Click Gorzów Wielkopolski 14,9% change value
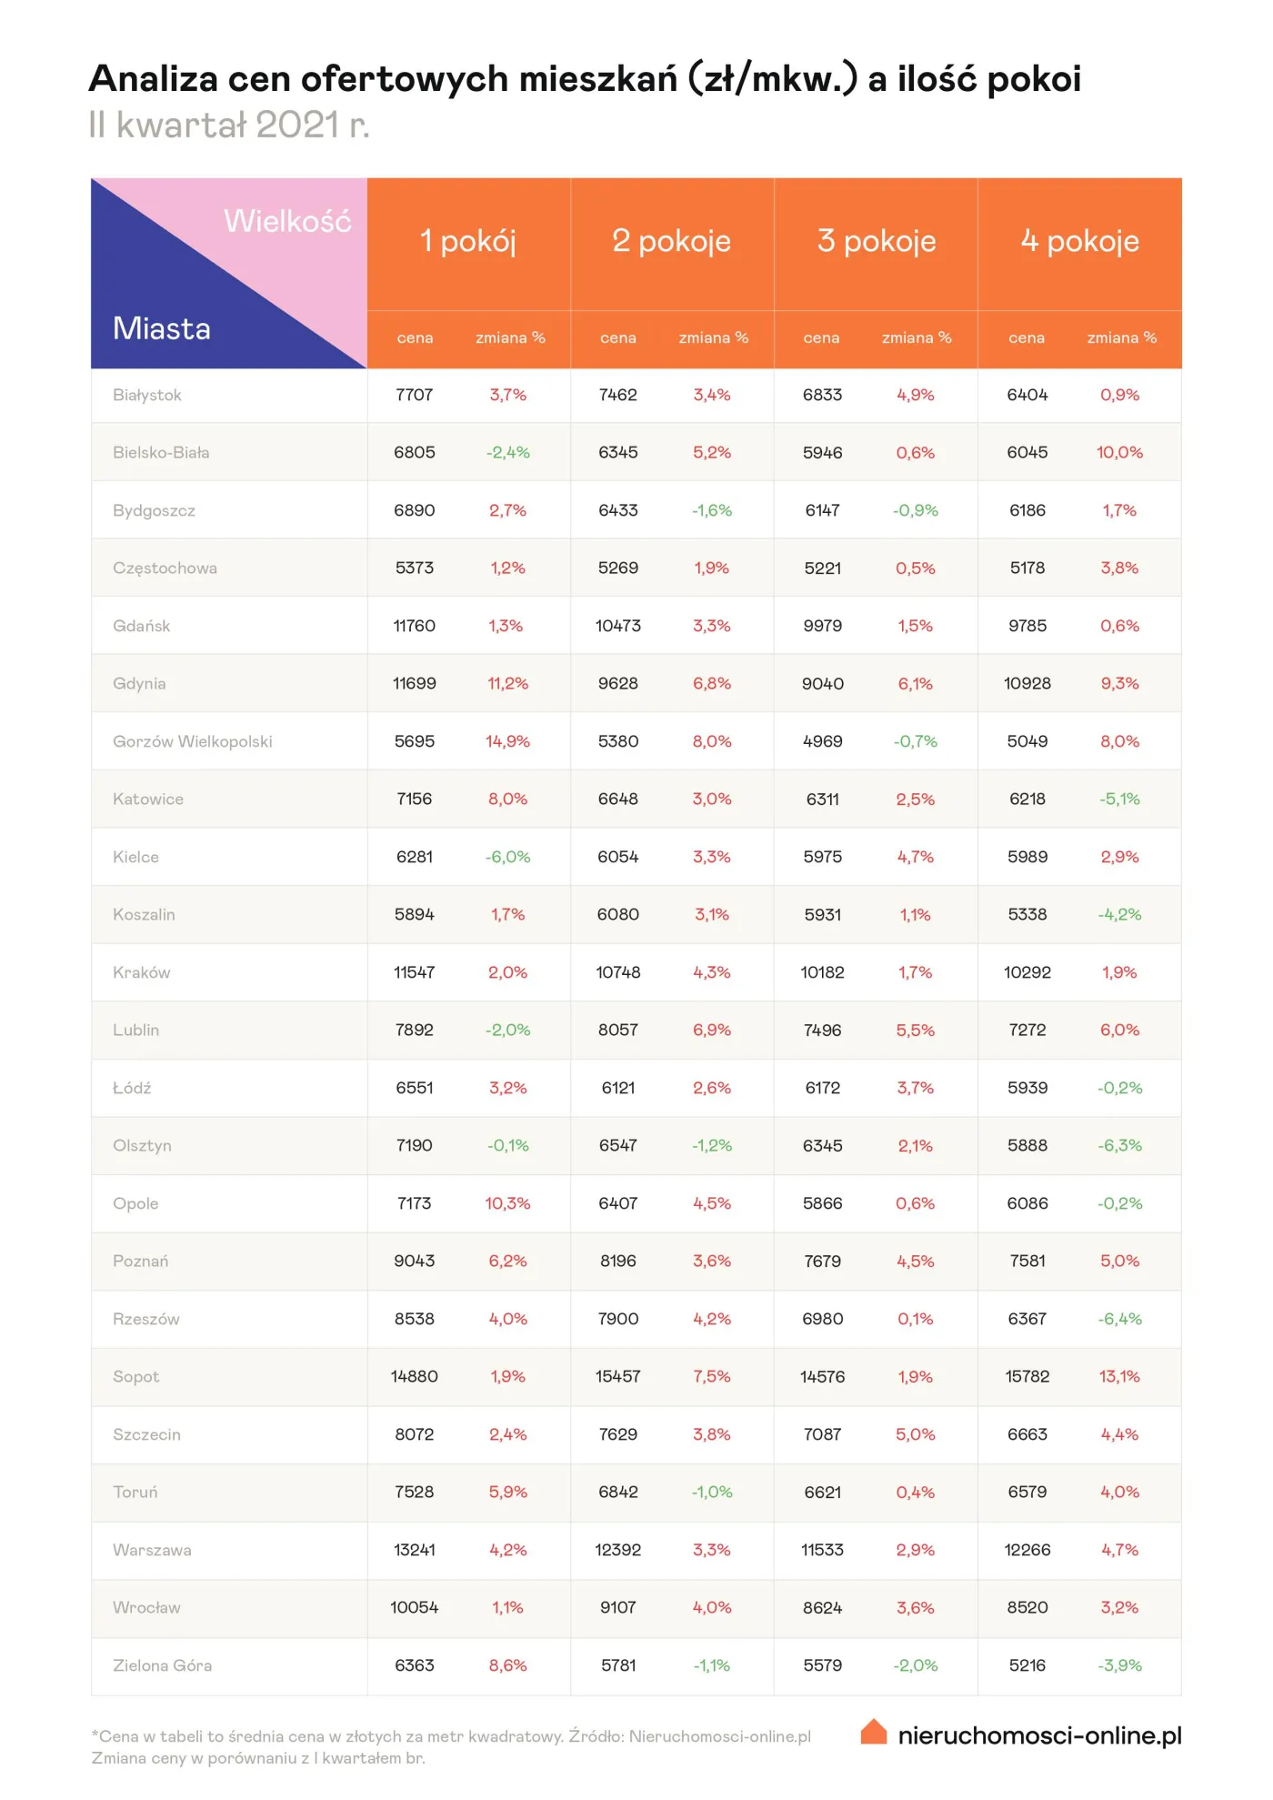The image size is (1273, 1800). 507,741
